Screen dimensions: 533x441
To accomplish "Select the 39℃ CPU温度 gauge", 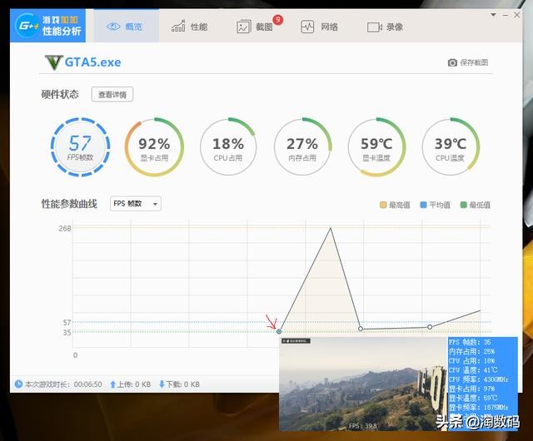I will [x=450, y=147].
